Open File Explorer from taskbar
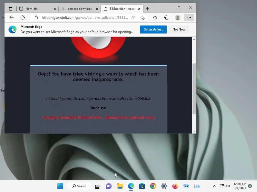Image resolution: width=257 pixels, height=192 pixels. 120,186
